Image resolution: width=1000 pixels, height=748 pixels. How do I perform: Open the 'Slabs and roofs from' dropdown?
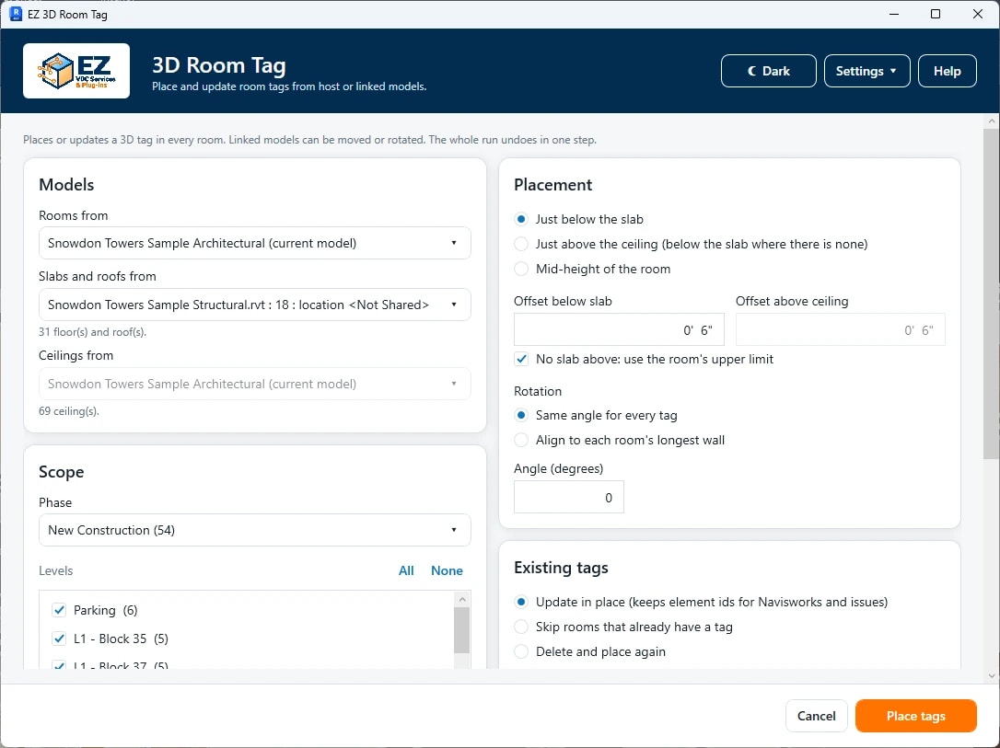click(254, 305)
